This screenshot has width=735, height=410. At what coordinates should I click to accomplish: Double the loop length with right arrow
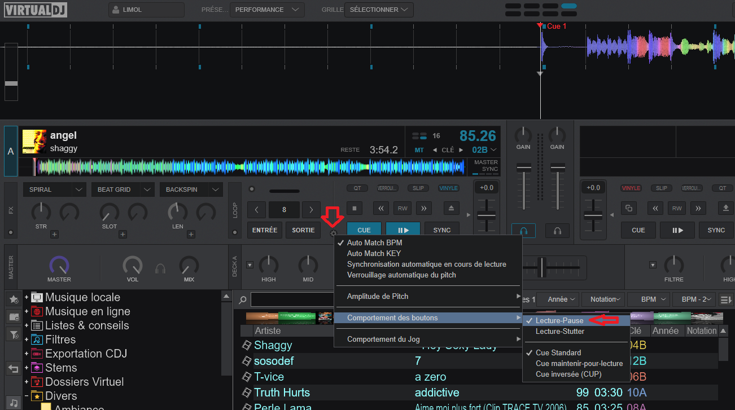click(x=311, y=210)
